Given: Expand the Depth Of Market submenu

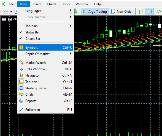Looking at the screenshot, I should click(x=45, y=54).
